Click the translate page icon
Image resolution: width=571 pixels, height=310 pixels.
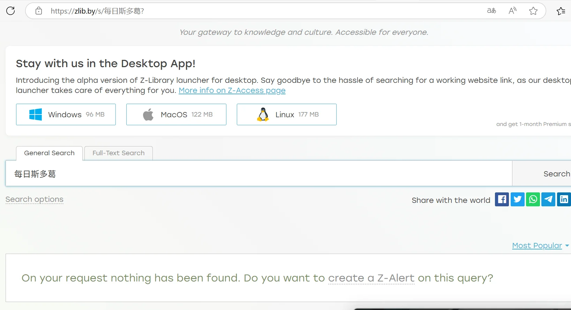pyautogui.click(x=491, y=11)
